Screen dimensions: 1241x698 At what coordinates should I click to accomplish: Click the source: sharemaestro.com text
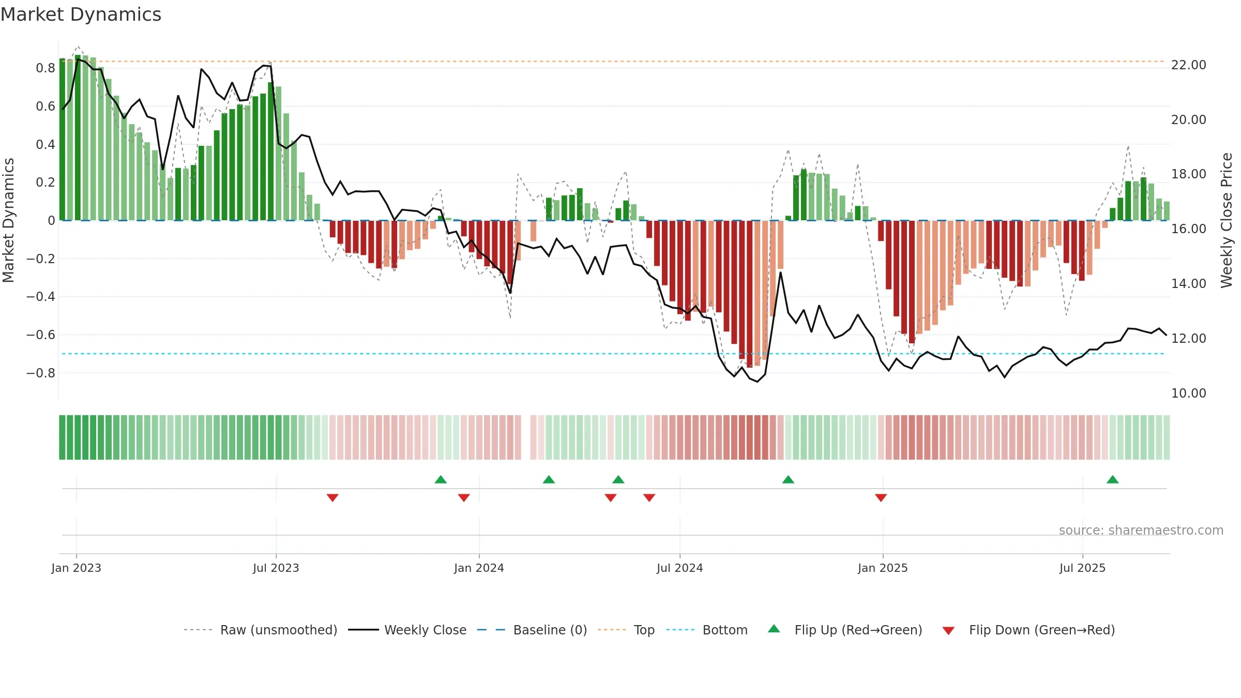1141,530
